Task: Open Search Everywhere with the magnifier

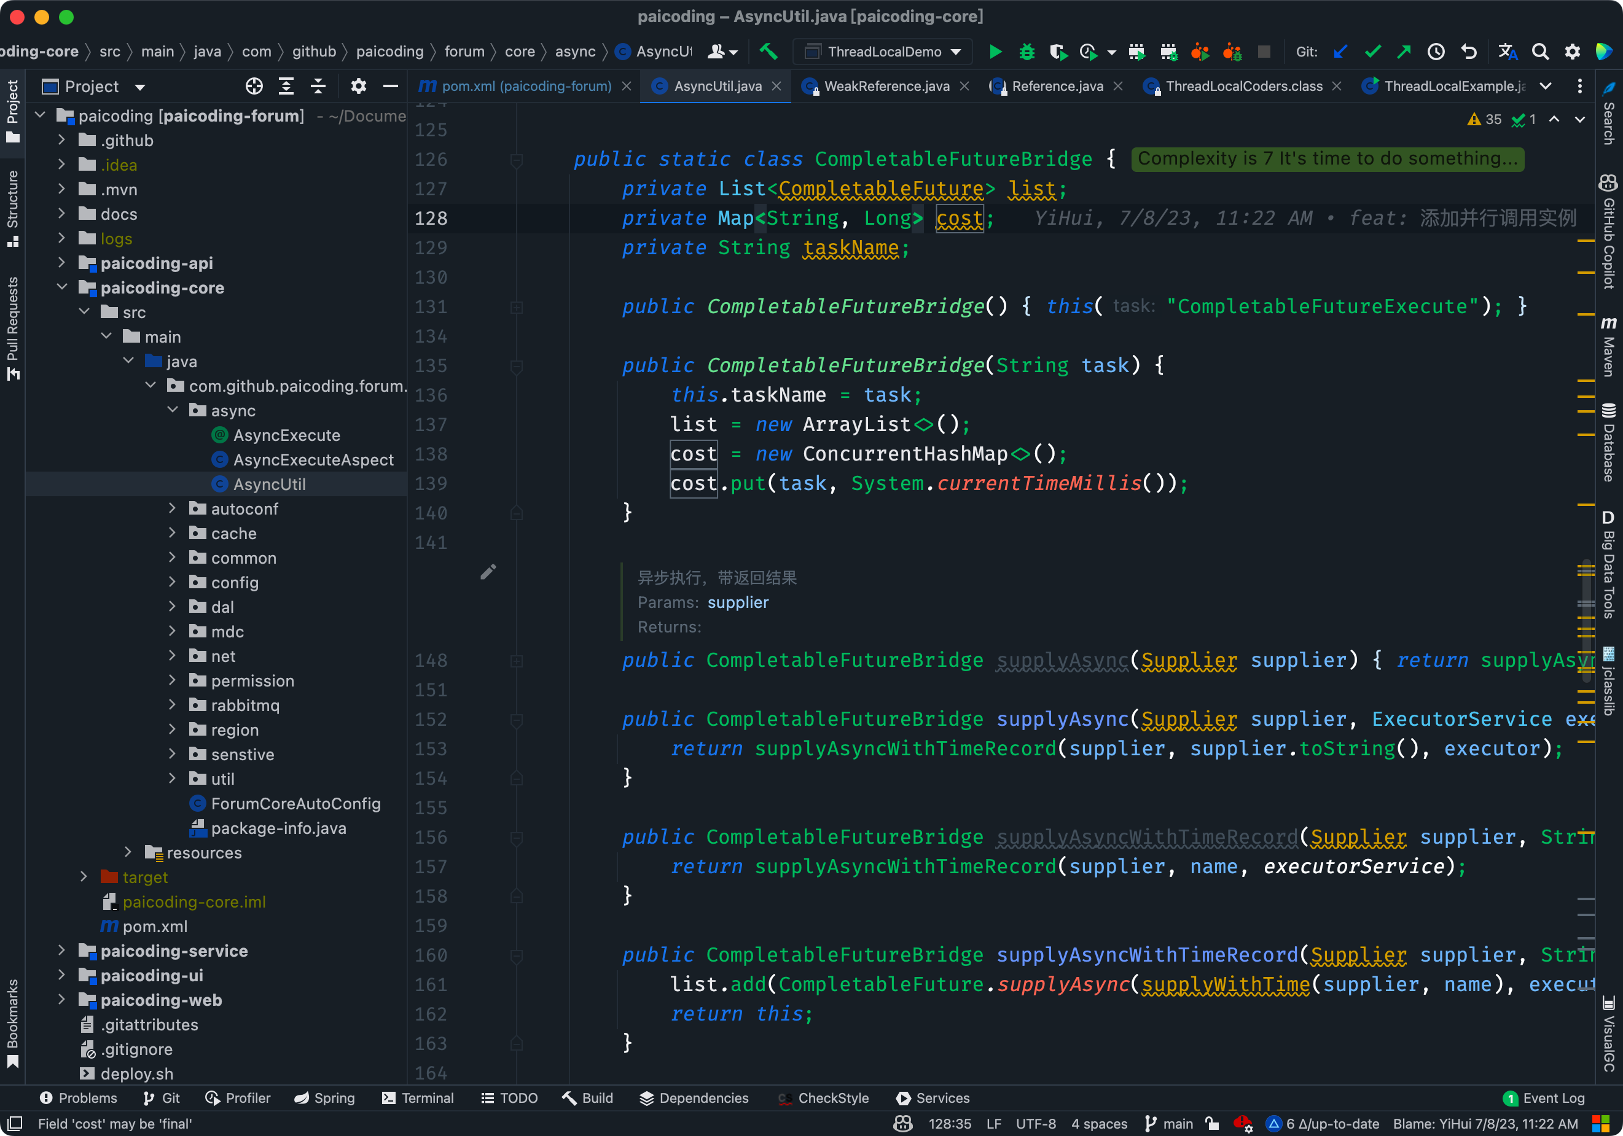Action: (1540, 52)
